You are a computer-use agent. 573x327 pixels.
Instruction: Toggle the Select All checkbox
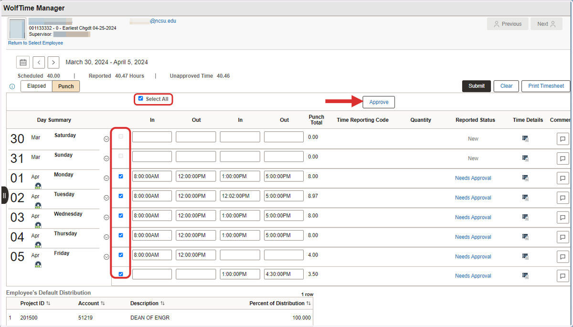coord(140,98)
